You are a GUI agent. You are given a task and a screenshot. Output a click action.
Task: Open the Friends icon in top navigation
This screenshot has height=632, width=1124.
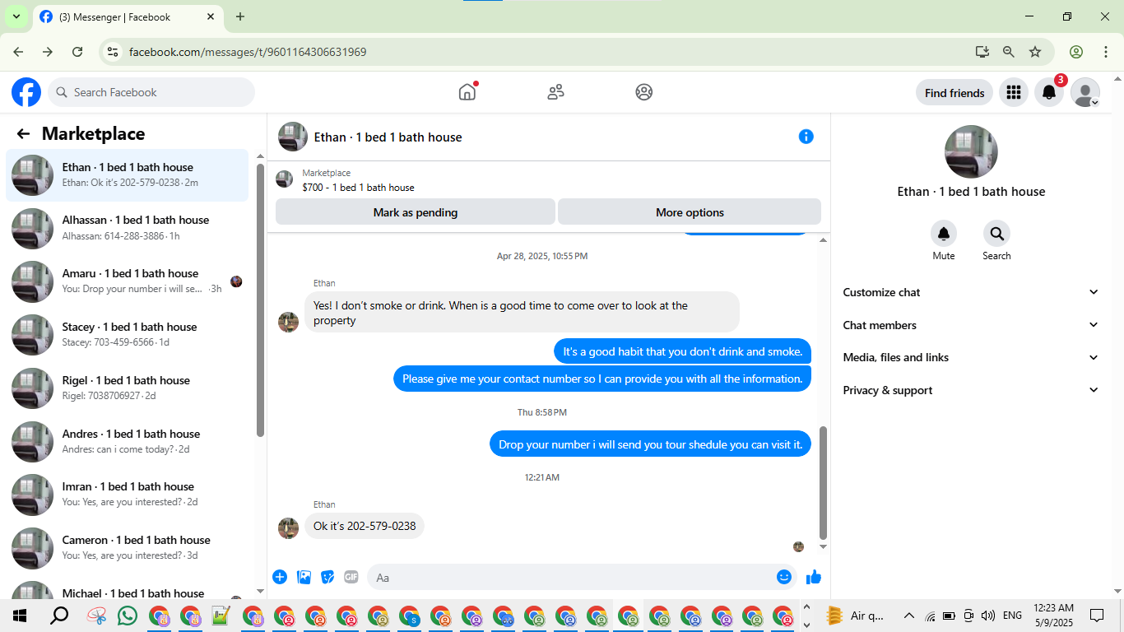pos(555,92)
